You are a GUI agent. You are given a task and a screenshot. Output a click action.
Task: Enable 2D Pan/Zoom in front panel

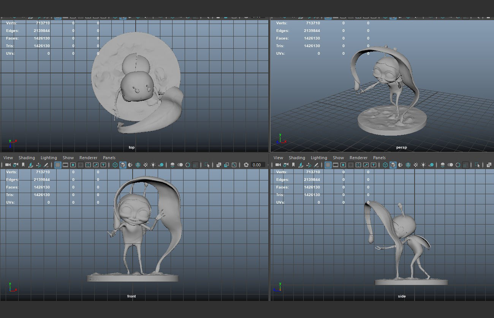38,165
